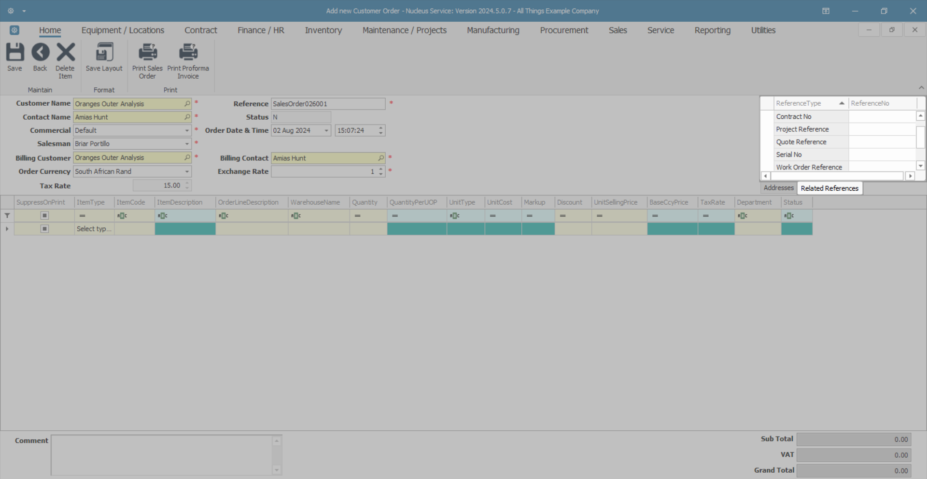Select item type in the order line

click(94, 229)
